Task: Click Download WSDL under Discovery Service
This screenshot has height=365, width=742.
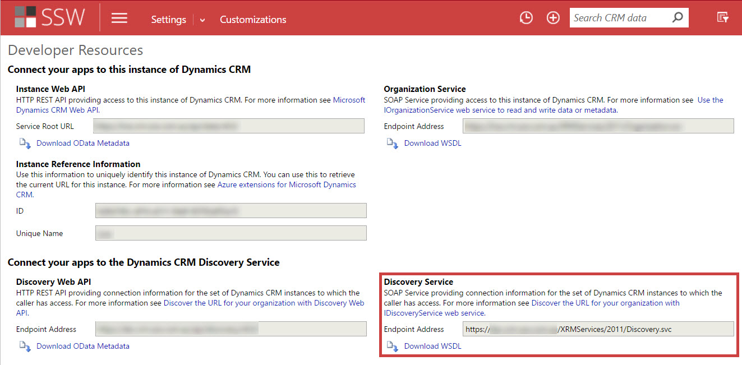Action: point(432,346)
